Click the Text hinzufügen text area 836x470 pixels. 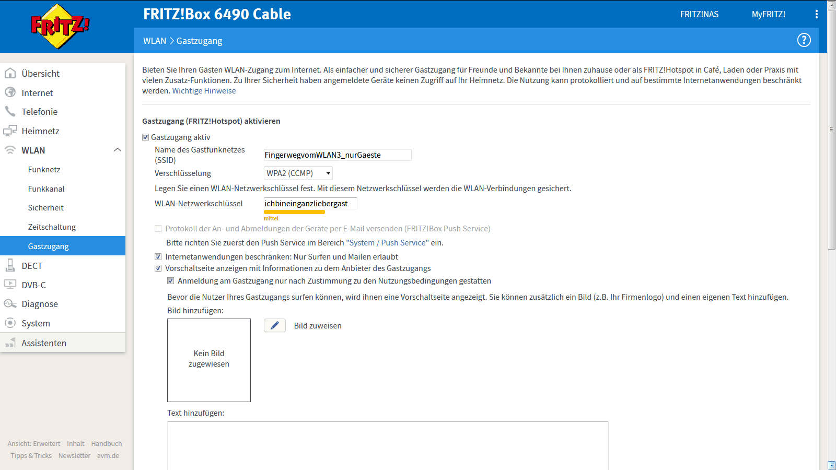click(x=388, y=446)
